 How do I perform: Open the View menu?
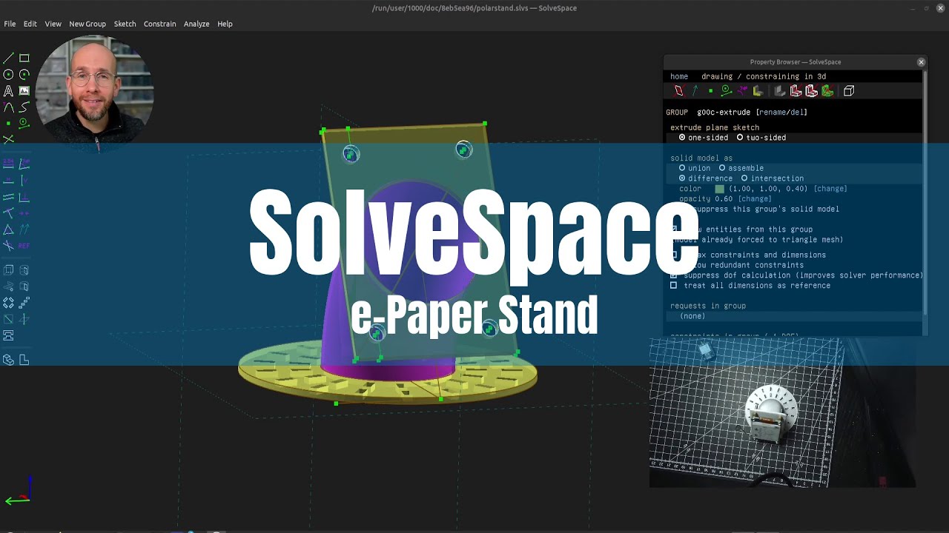(53, 24)
